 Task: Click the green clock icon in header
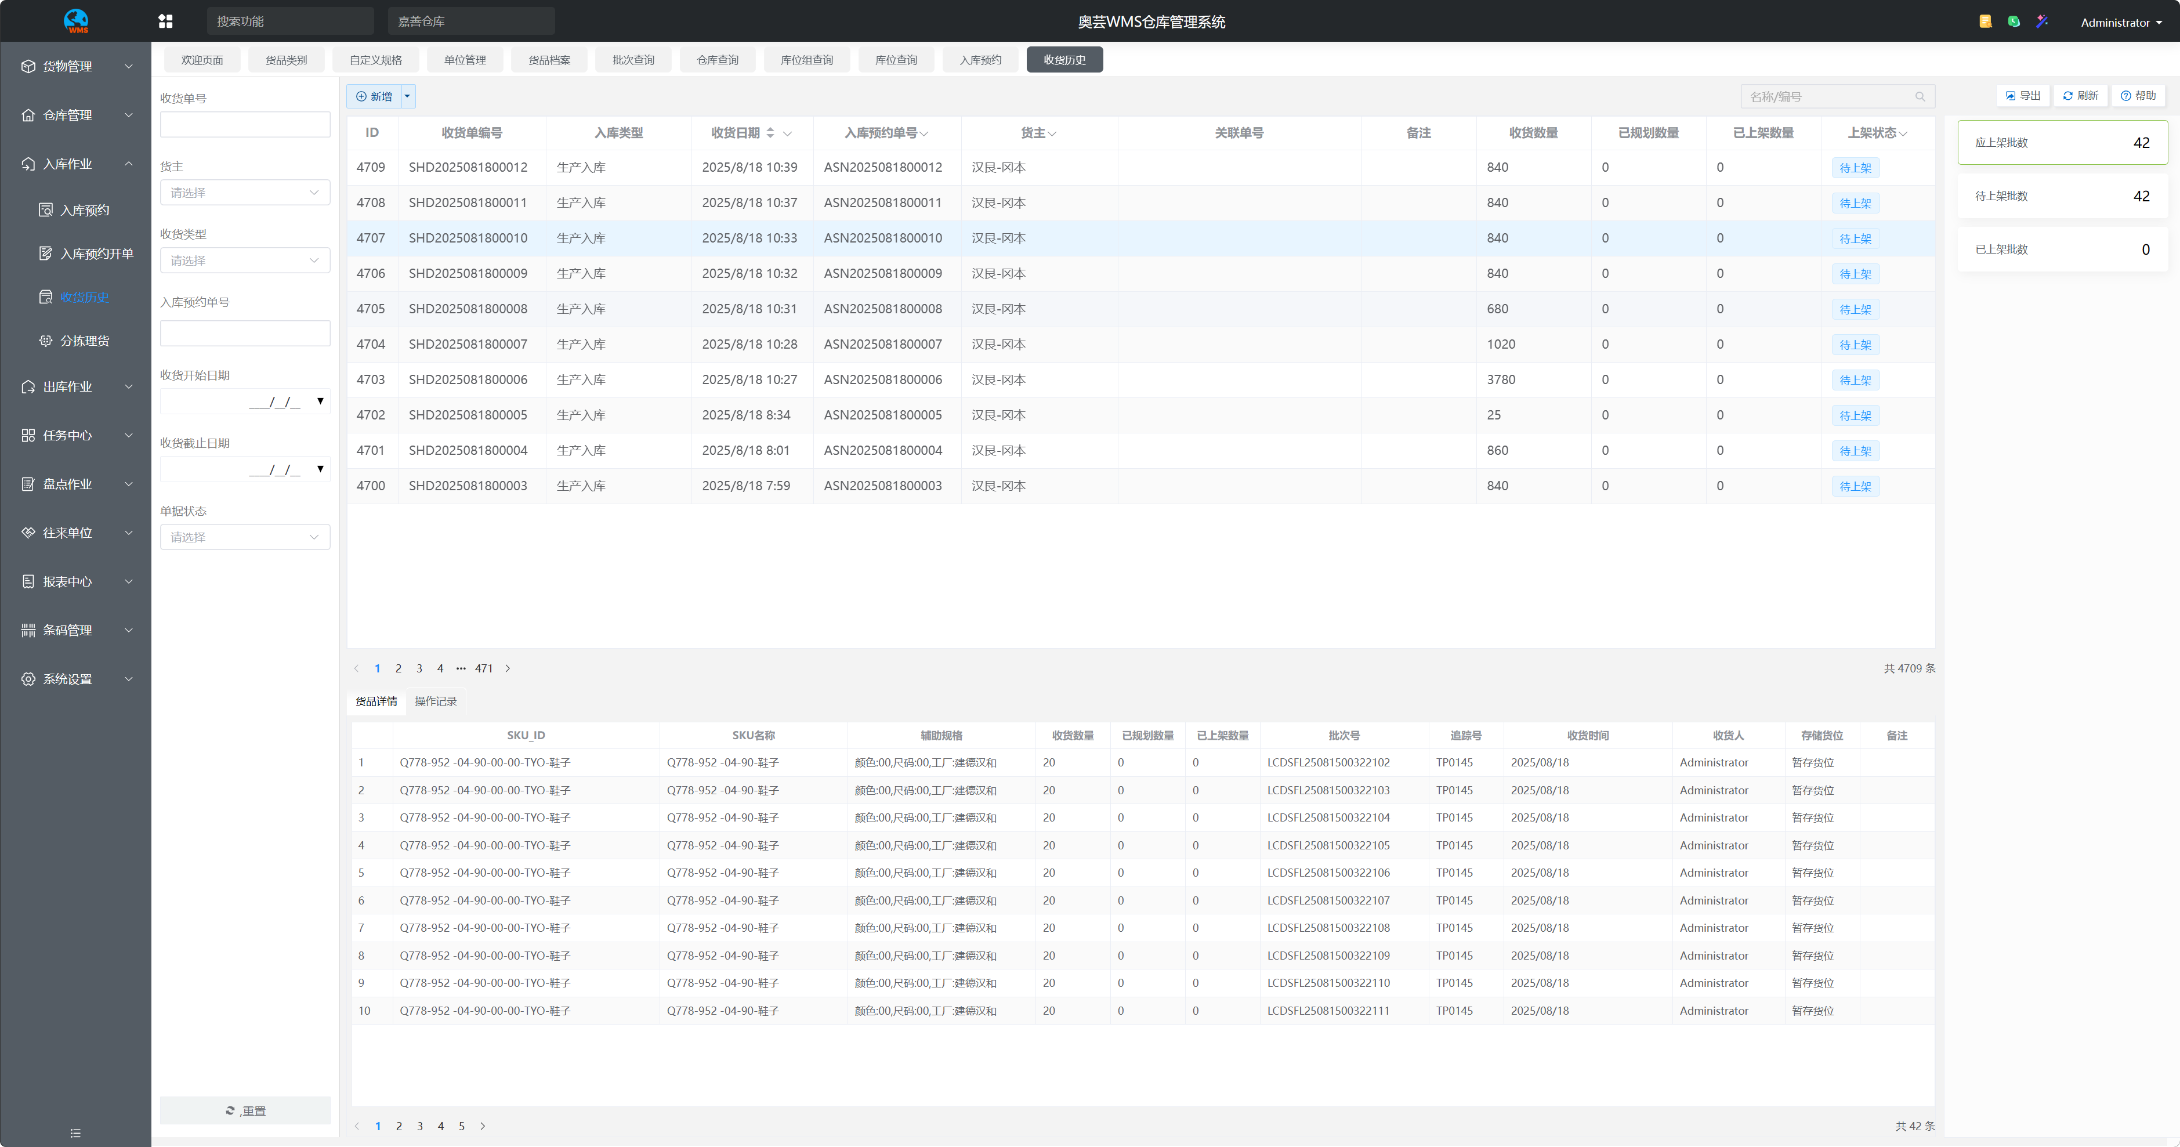point(2014,21)
